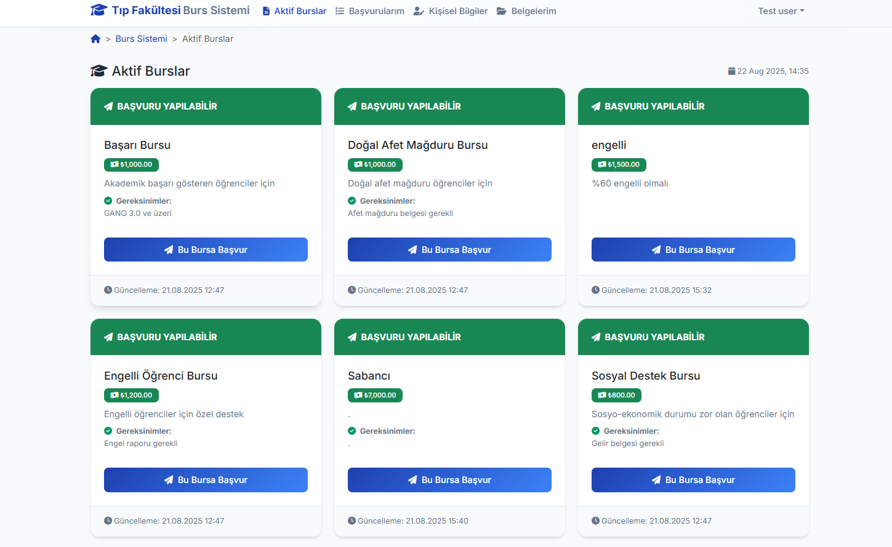Click the list icon beside Başvurularım
892x547 pixels.
[x=340, y=11]
